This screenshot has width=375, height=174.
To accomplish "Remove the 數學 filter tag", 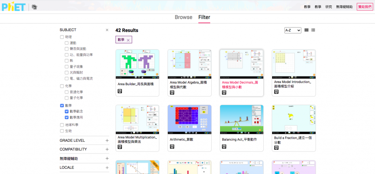I will 128,40.
